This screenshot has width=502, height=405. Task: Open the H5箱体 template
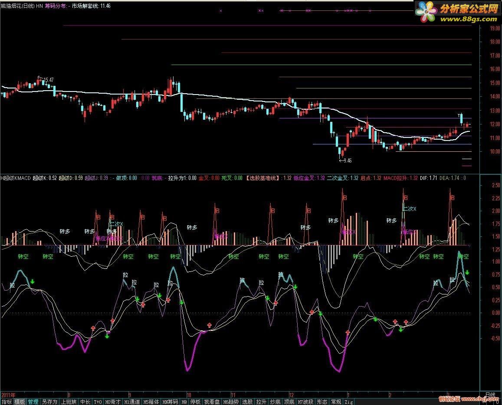click(x=151, y=402)
